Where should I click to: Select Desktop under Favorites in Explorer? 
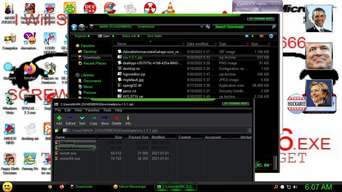click(90, 51)
